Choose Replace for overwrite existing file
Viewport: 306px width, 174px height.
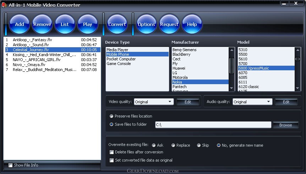tap(173, 145)
